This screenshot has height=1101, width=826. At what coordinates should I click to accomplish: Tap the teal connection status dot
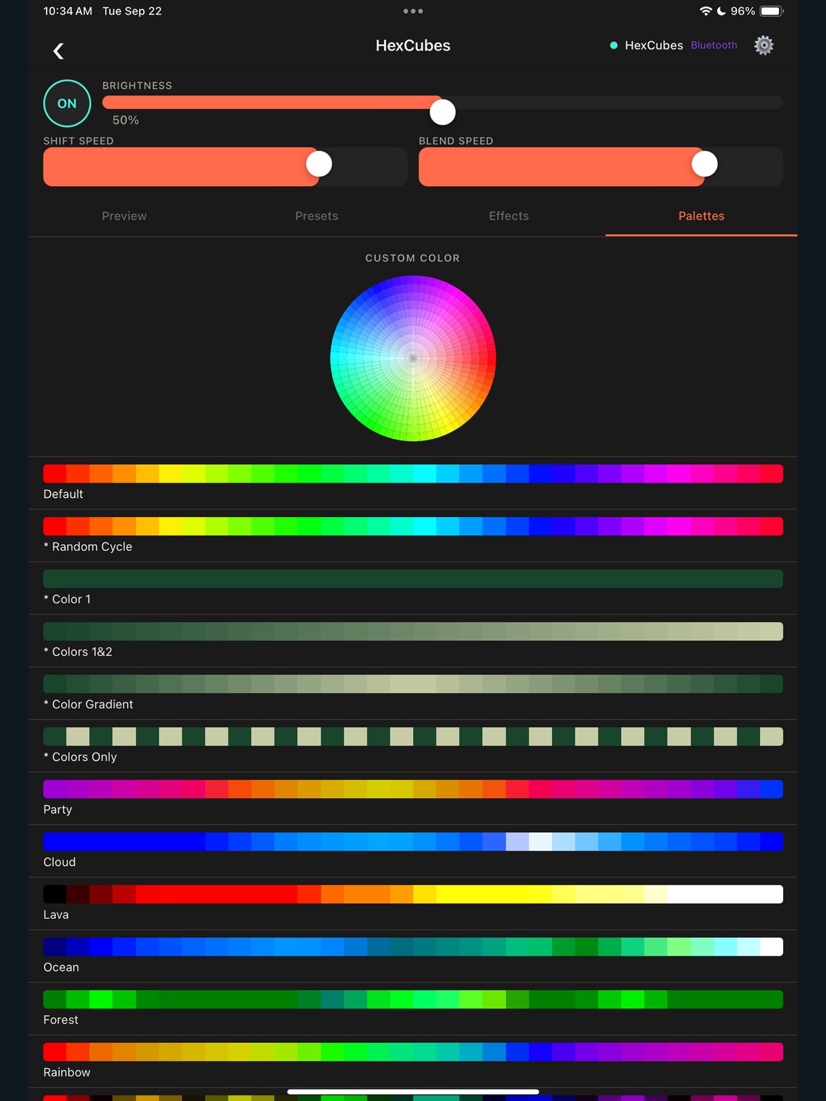click(613, 45)
